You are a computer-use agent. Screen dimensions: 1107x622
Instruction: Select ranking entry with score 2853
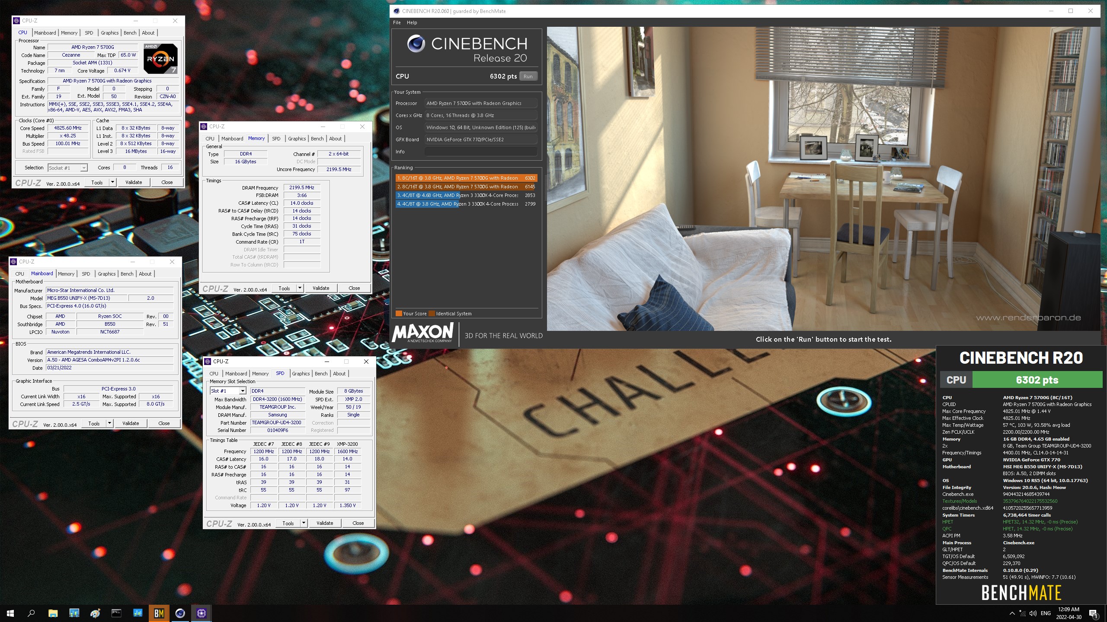click(x=466, y=195)
